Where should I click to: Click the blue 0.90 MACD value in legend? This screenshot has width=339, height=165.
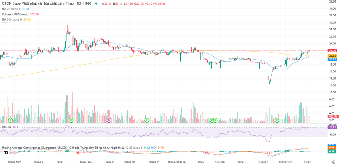pos(154,148)
